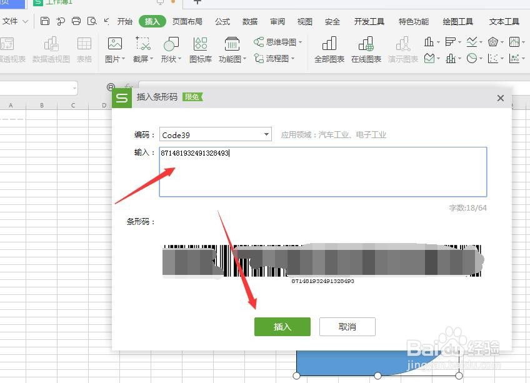This screenshot has height=383, width=530.
Task: Select column C header
Action: pyautogui.click(x=73, y=105)
